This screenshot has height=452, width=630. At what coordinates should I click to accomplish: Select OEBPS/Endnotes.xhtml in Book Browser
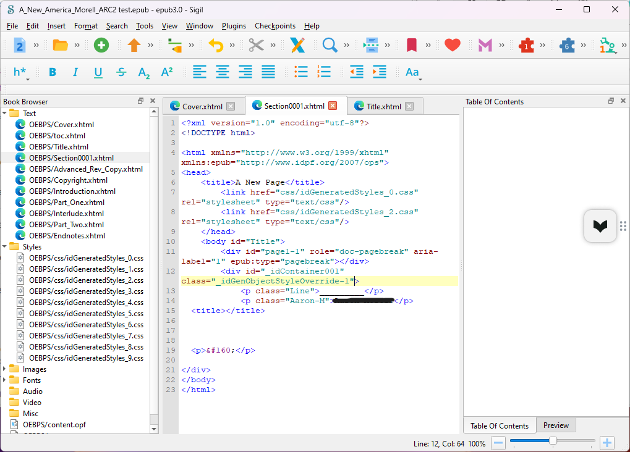(67, 236)
